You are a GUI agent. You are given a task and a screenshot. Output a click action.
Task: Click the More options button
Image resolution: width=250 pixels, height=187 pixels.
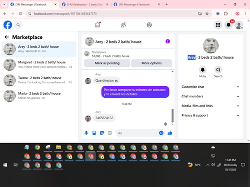tap(151, 63)
